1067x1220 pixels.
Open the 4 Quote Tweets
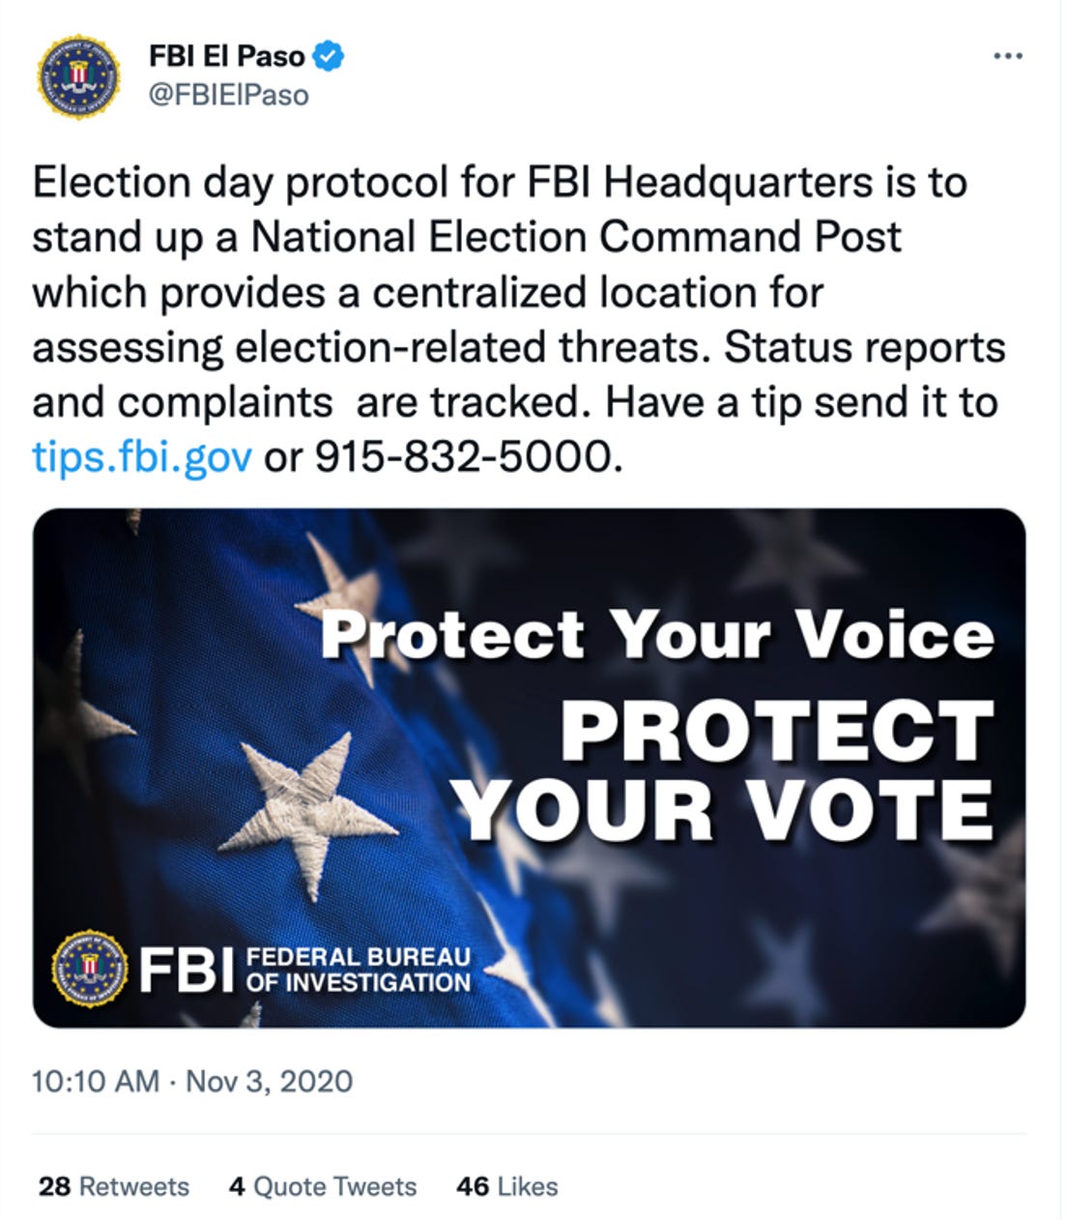pyautogui.click(x=322, y=1186)
